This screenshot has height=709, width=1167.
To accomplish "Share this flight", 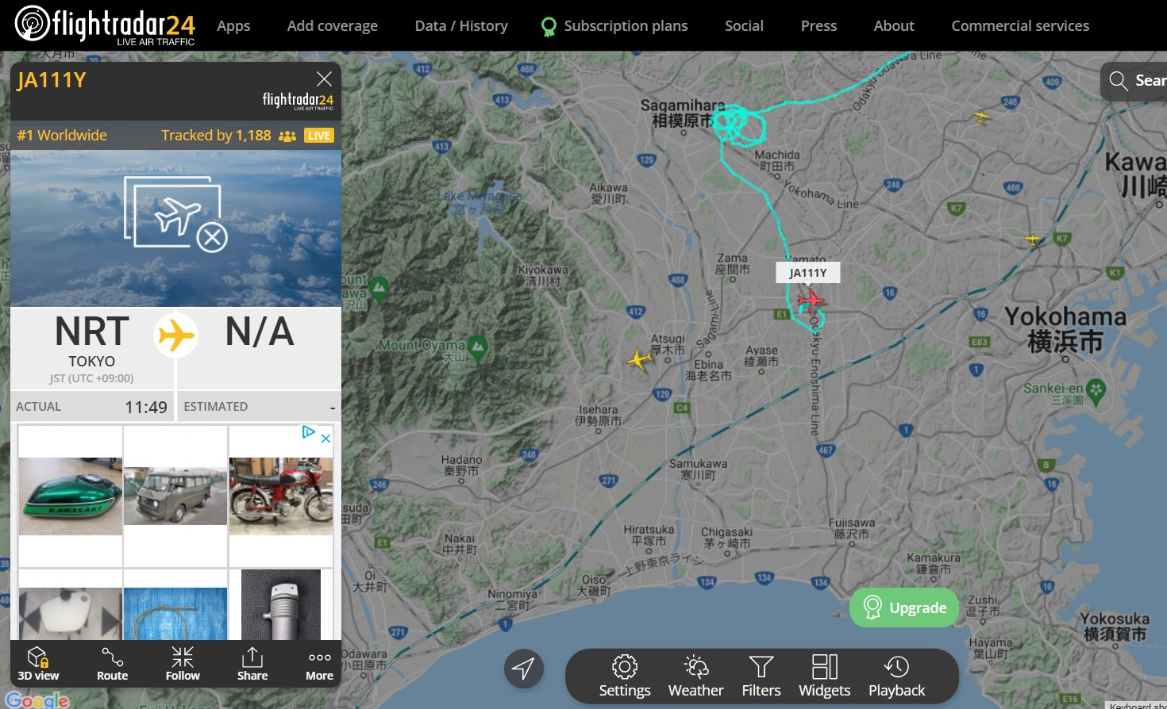I will coord(252,663).
